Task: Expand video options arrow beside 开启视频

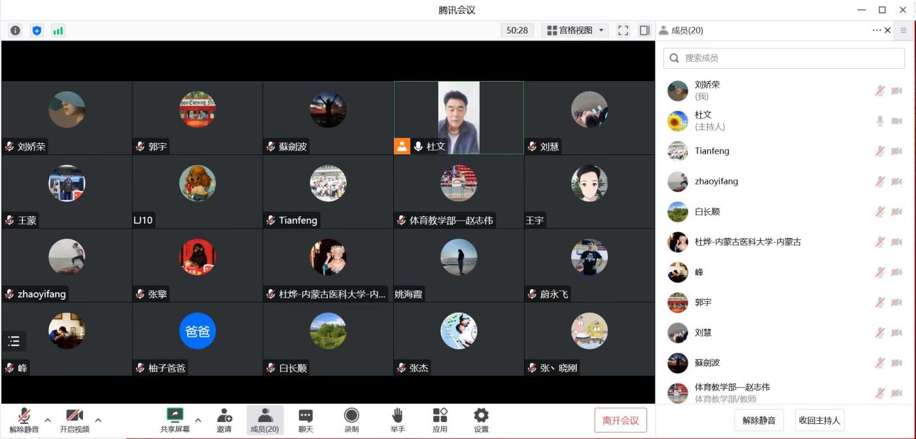Action: (x=98, y=419)
